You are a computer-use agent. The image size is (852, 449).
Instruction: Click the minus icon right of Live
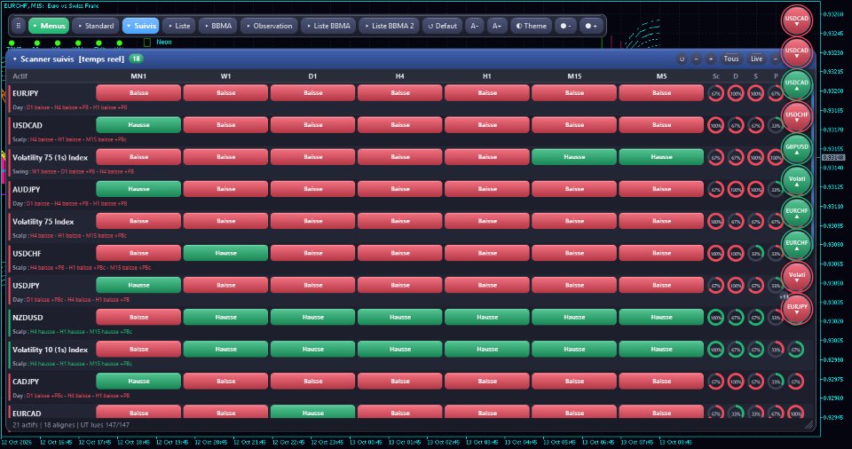pos(776,59)
